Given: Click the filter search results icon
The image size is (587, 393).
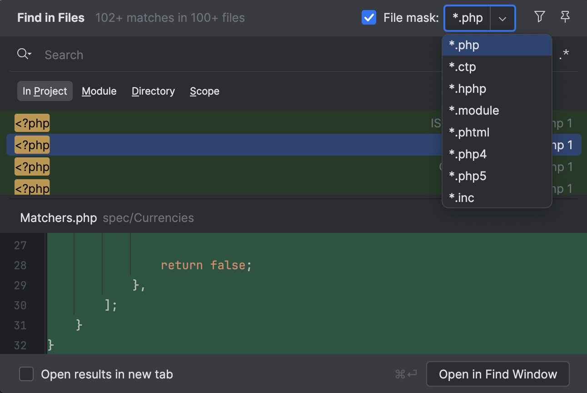Looking at the screenshot, I should (539, 17).
